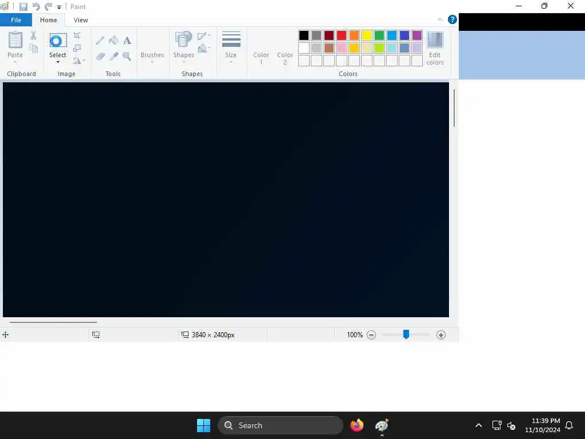The height and width of the screenshot is (439, 585).
Task: Open Customize Quick Access Toolbar dropdown
Action: tap(59, 7)
